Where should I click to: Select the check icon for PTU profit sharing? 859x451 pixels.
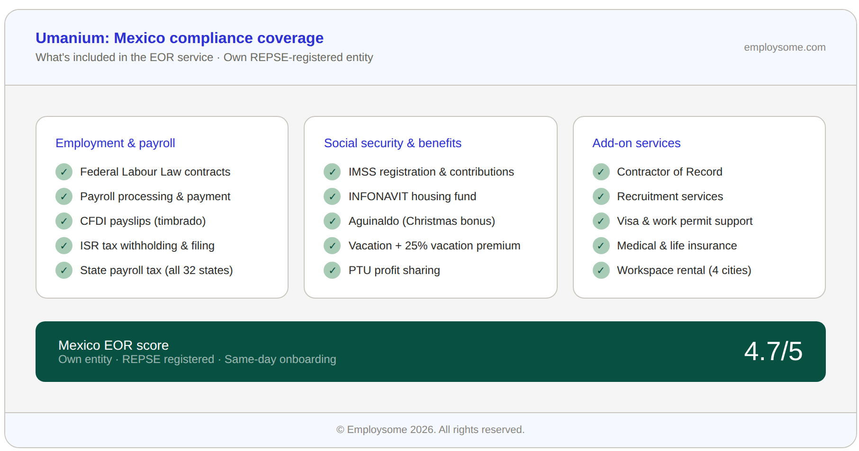pos(332,270)
